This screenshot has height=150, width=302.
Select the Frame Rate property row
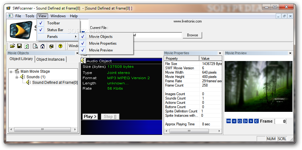[193, 81]
